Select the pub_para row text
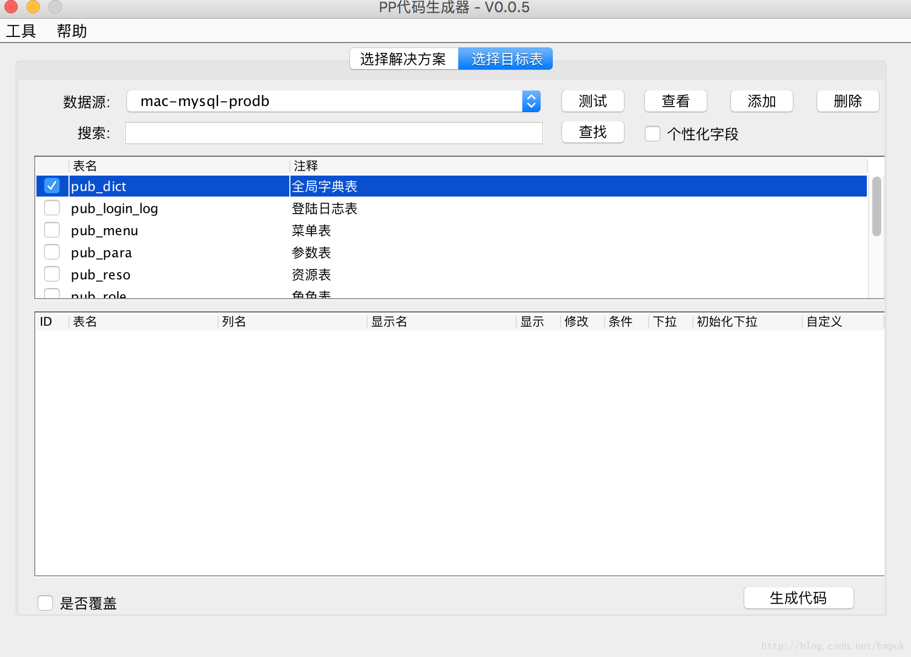Image resolution: width=911 pixels, height=657 pixels. pyautogui.click(x=102, y=253)
